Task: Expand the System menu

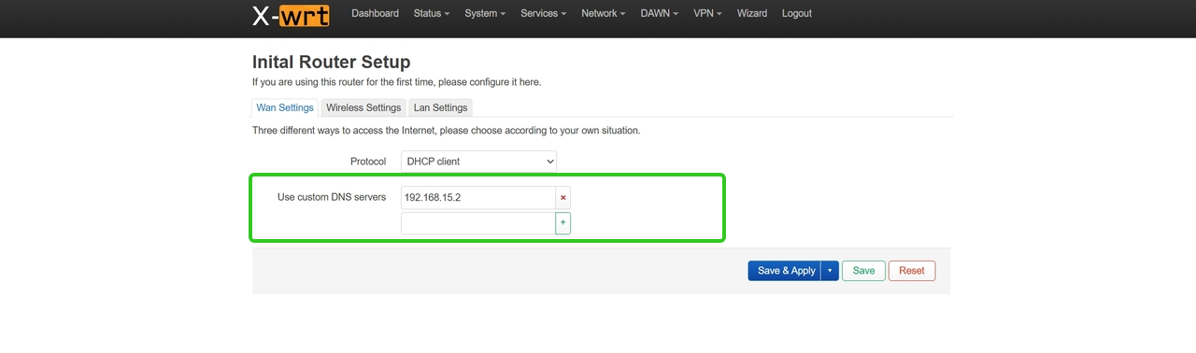Action: (485, 13)
